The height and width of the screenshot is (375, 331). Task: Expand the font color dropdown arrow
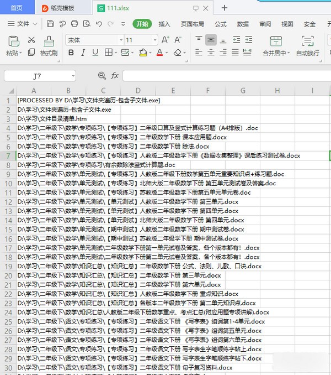pyautogui.click(x=167, y=53)
